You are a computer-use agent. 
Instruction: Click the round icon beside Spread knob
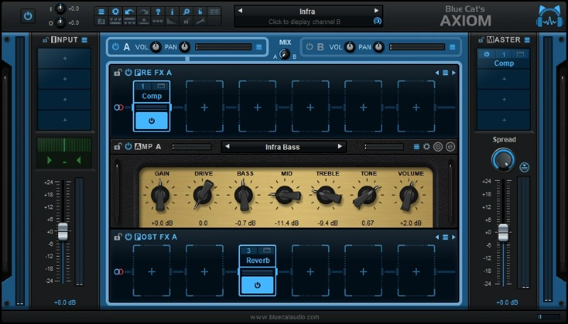pyautogui.click(x=524, y=167)
